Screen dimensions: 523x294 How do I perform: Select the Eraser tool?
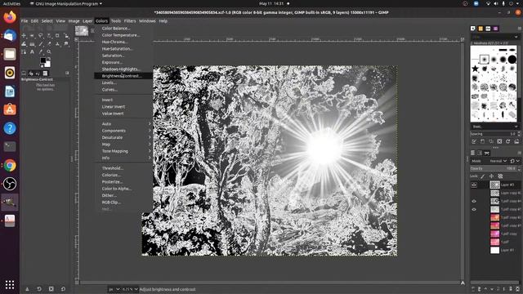point(49,43)
